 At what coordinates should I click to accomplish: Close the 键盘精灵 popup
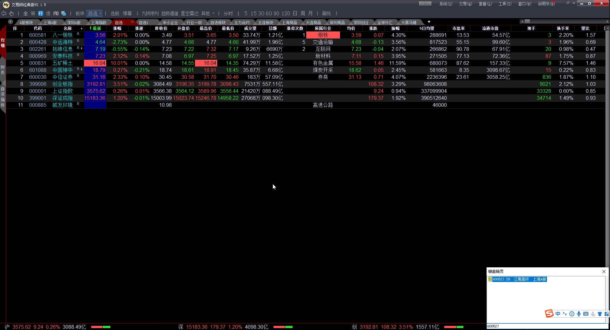[x=604, y=272]
